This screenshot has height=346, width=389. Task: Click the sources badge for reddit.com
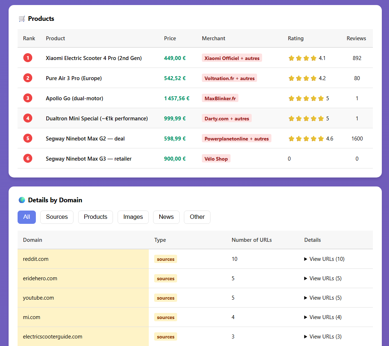[x=165, y=259]
